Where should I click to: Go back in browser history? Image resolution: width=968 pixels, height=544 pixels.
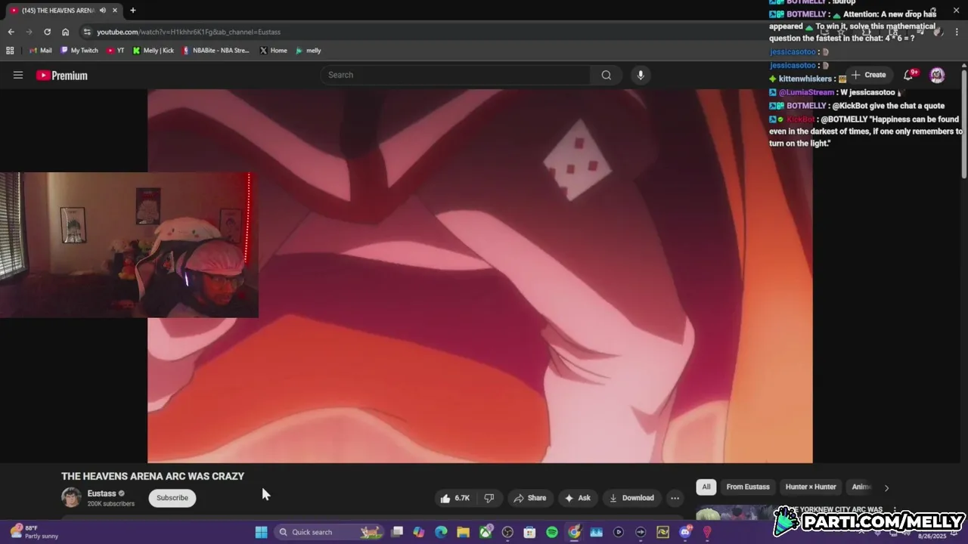(x=11, y=32)
